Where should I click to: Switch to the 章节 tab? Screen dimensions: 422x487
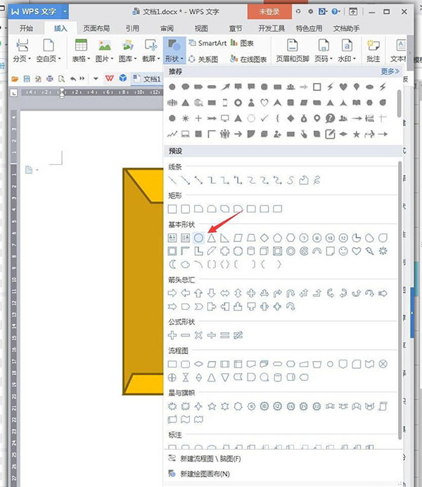tap(236, 29)
